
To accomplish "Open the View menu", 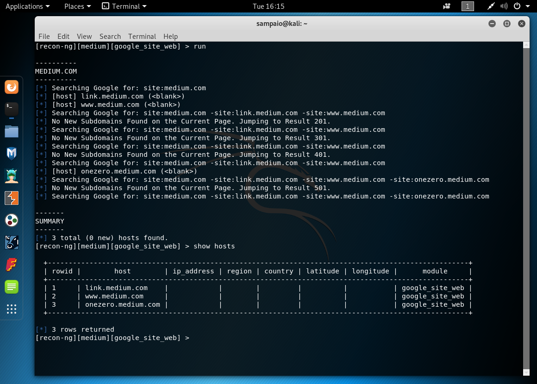I will pos(84,36).
